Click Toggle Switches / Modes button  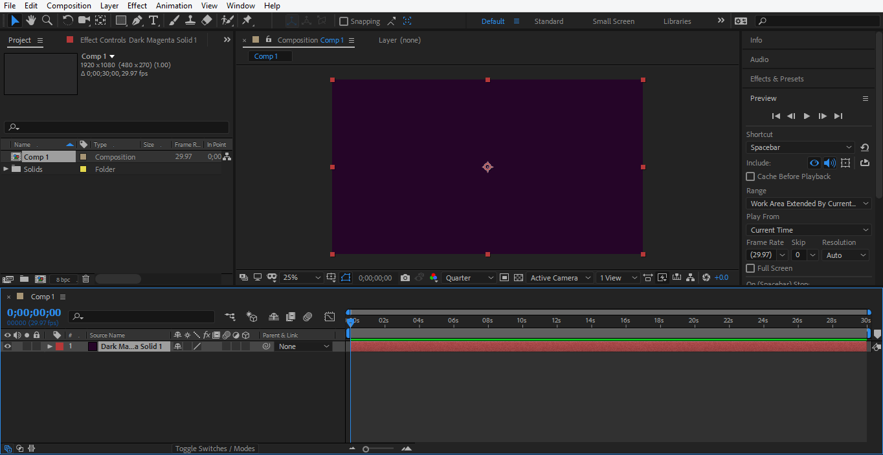(x=215, y=449)
